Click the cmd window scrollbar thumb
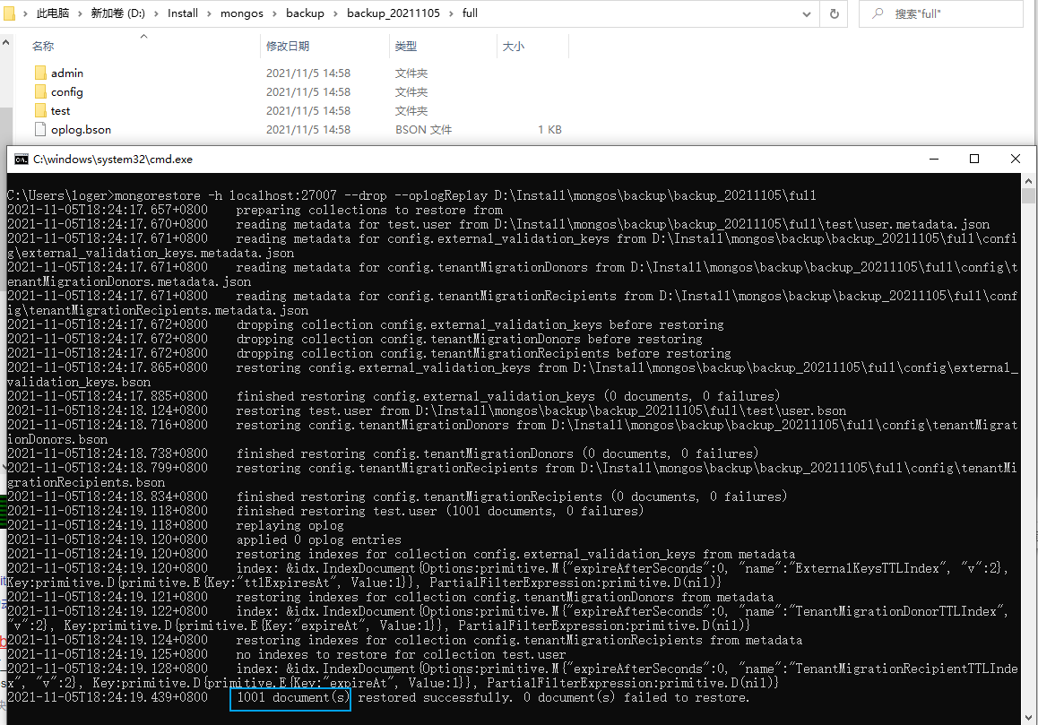The height and width of the screenshot is (725, 1038). 1028,195
